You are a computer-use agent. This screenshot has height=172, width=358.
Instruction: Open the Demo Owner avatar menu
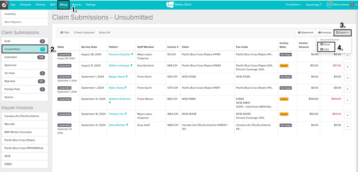tap(329, 5)
